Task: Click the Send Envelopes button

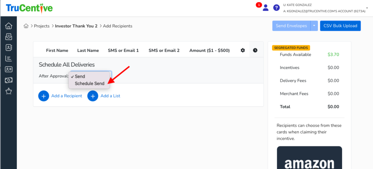Action: click(x=291, y=26)
